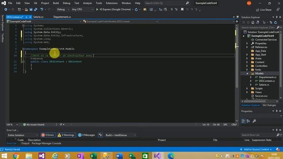Open the File menu
The width and height of the screenshot is (283, 159).
pyautogui.click(x=10, y=3)
